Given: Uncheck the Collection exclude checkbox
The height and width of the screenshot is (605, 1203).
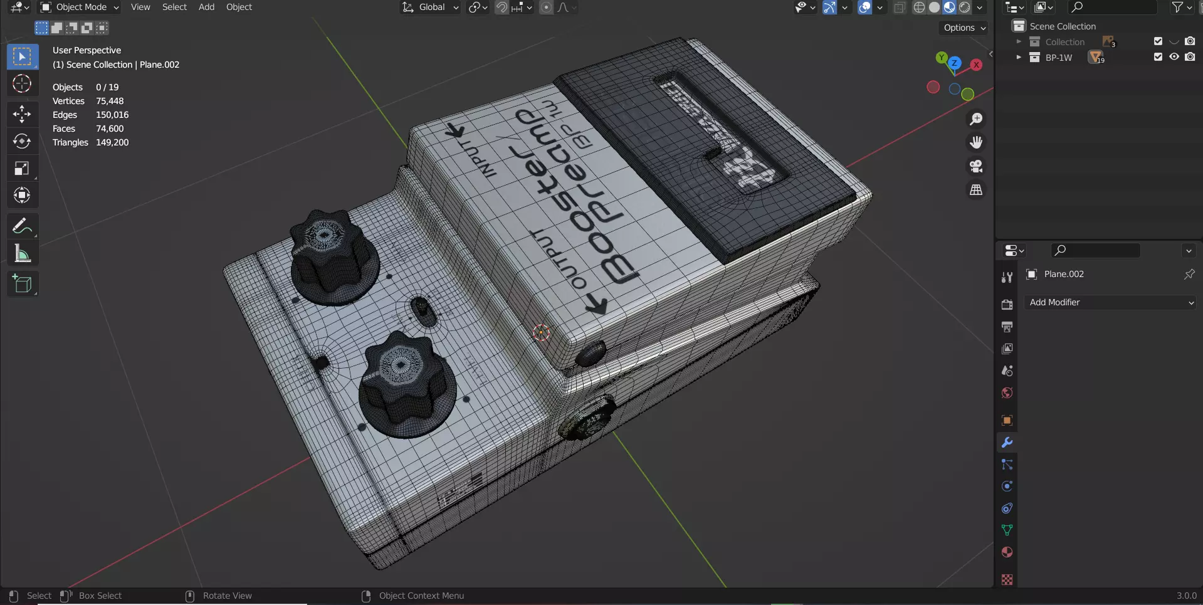Looking at the screenshot, I should click(x=1158, y=41).
